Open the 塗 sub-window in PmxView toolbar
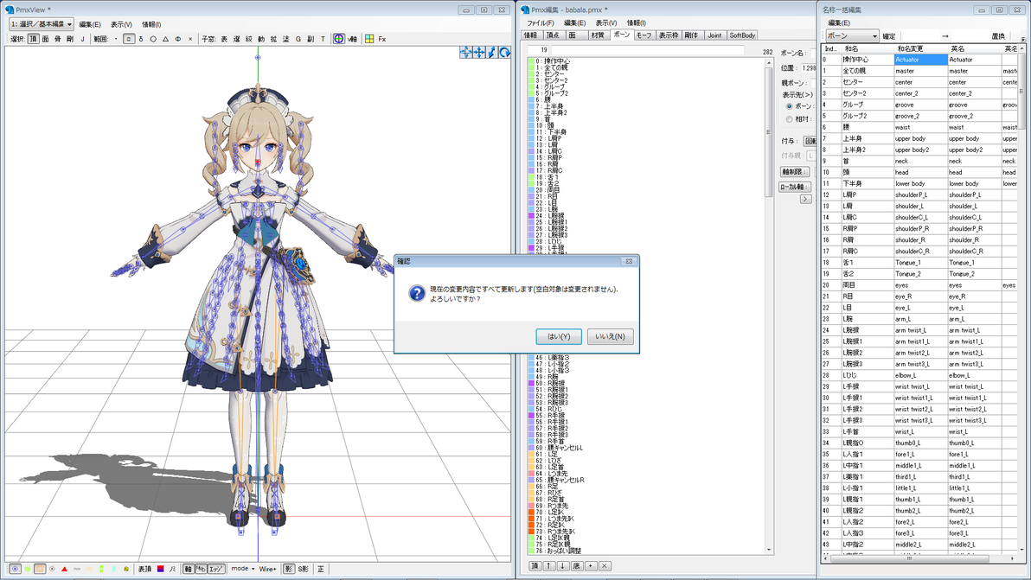1031x580 pixels. [x=286, y=39]
